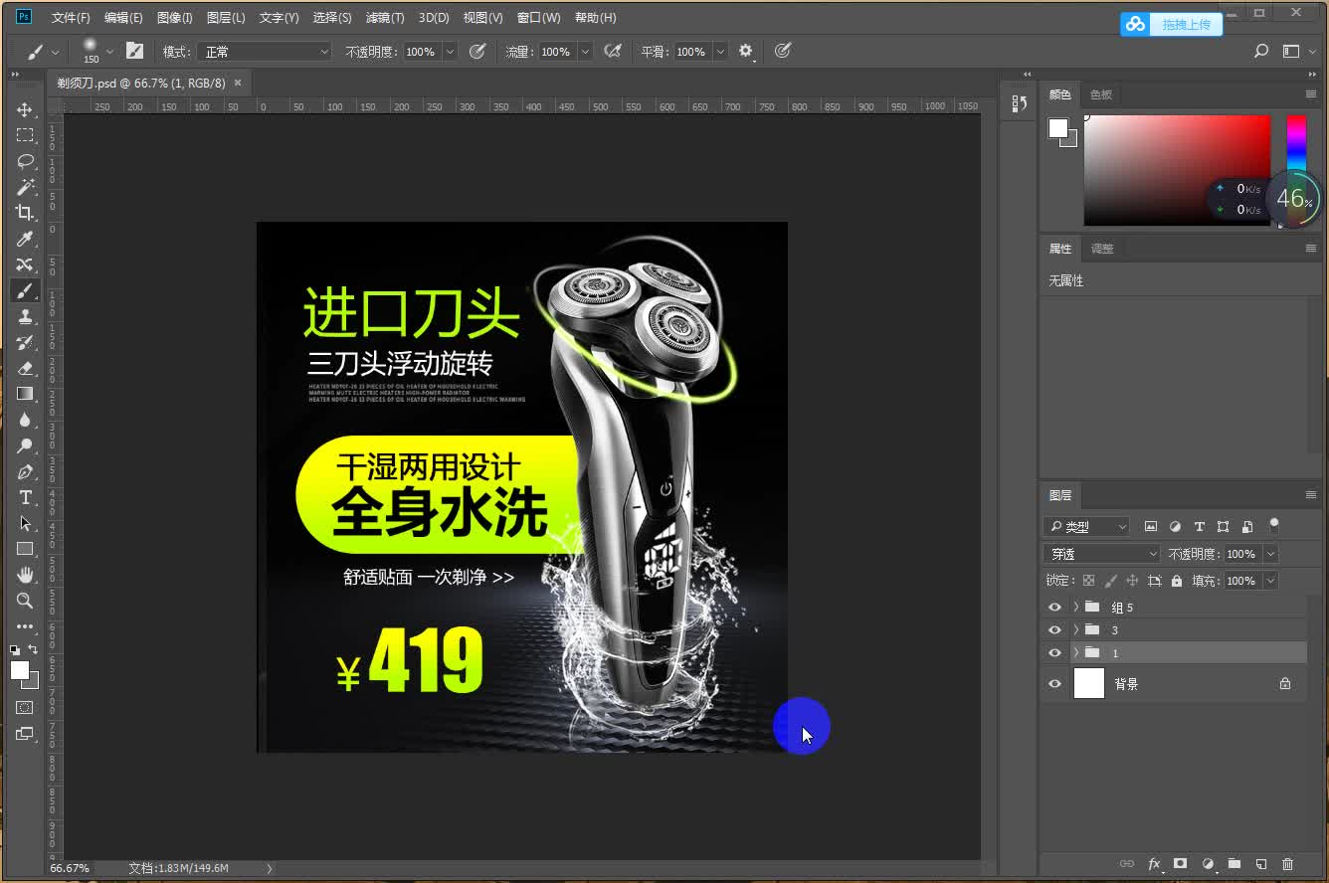Screen dimensions: 1329x883
Task: Create a new group folder icon
Action: [x=1234, y=864]
